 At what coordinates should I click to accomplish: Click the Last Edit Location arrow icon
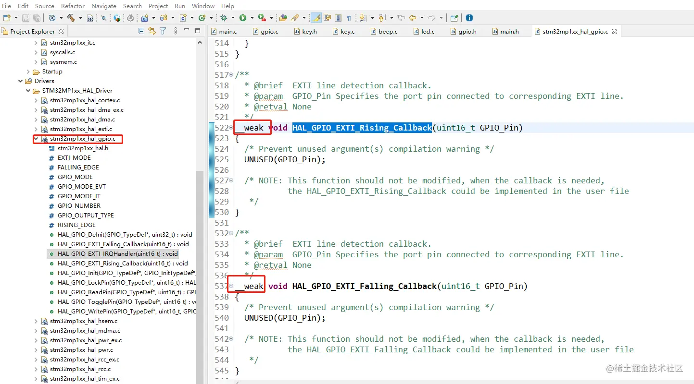coord(401,18)
